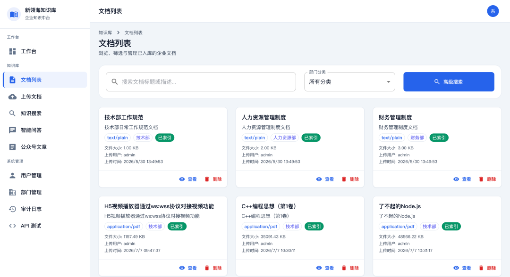
Task: Select 上传文档 menu item
Action: [x=45, y=97]
